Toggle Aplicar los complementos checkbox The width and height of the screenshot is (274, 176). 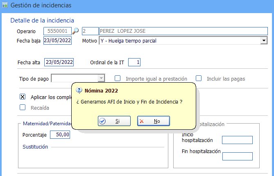23,97
